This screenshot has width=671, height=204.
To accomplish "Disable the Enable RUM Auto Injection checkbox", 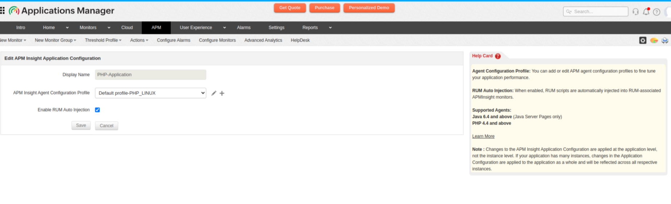I will point(97,110).
